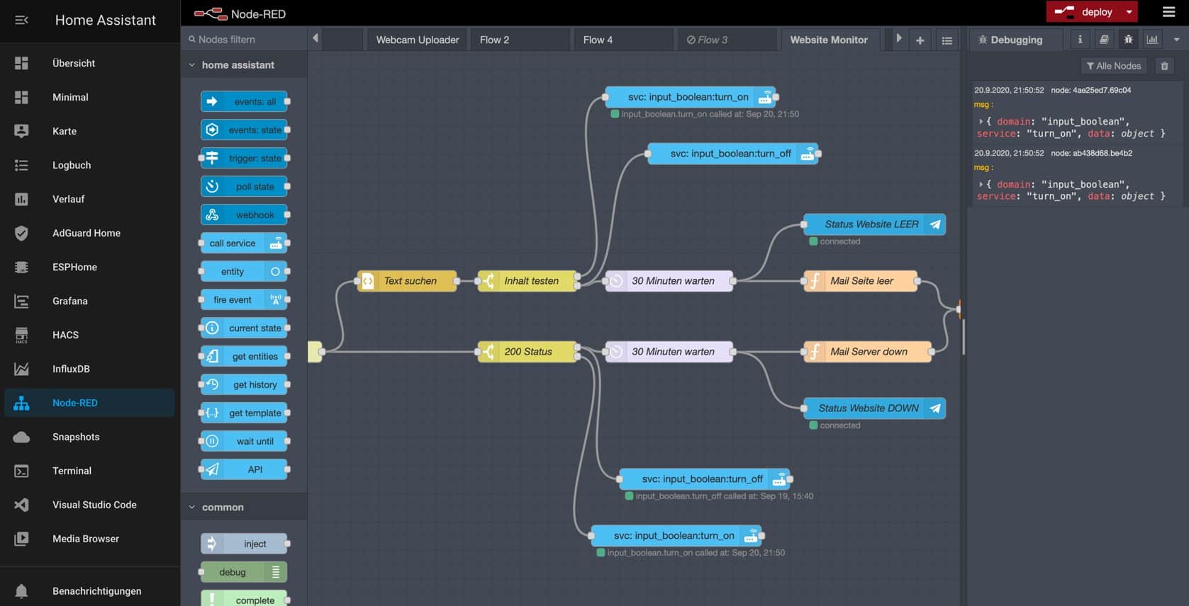Open the info sidebar tab icon
This screenshot has width=1189, height=606.
click(x=1080, y=40)
